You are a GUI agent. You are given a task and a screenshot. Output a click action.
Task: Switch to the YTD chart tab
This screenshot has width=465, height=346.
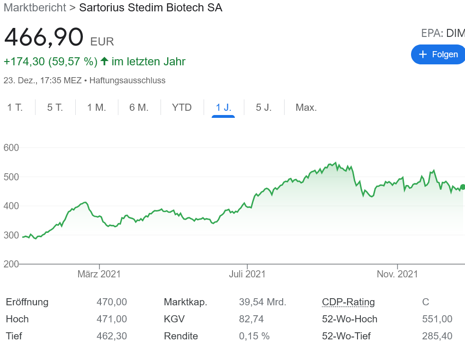(x=182, y=107)
